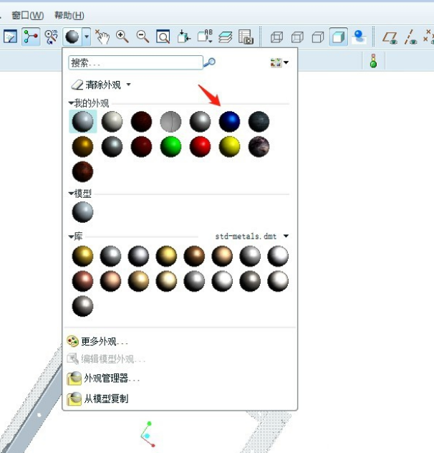The width and height of the screenshot is (434, 453).
Task: Click the repaint screen icon
Action: click(10, 37)
